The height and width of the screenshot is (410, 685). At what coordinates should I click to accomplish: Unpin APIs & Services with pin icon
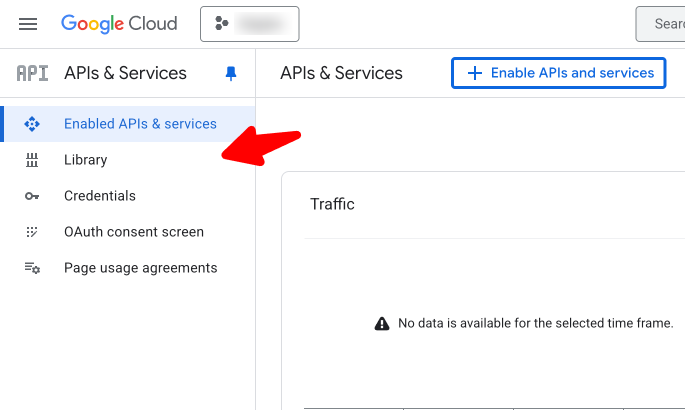[x=230, y=73]
